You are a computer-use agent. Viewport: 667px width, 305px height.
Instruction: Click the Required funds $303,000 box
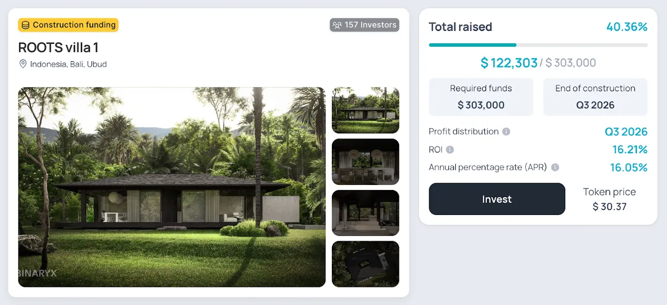click(x=481, y=97)
